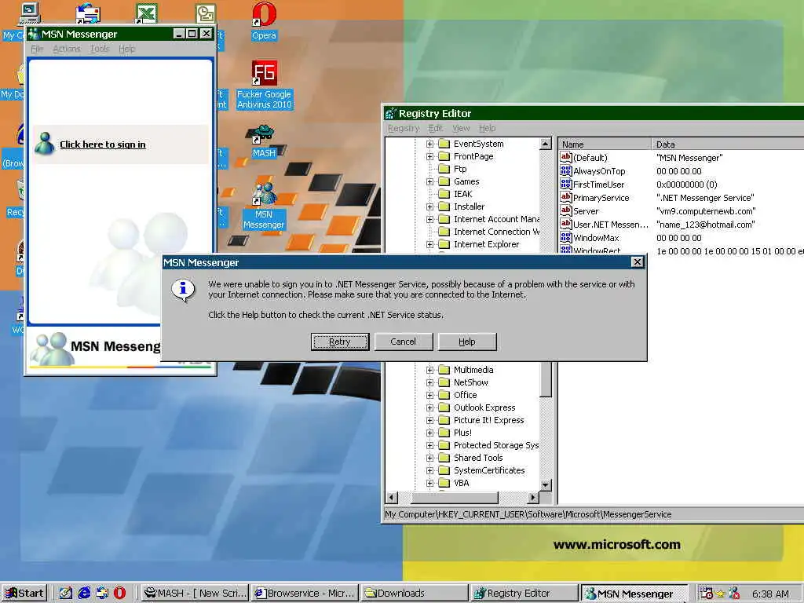Select the User.NET Messenger value icon
Image resolution: width=804 pixels, height=603 pixels.
point(566,224)
